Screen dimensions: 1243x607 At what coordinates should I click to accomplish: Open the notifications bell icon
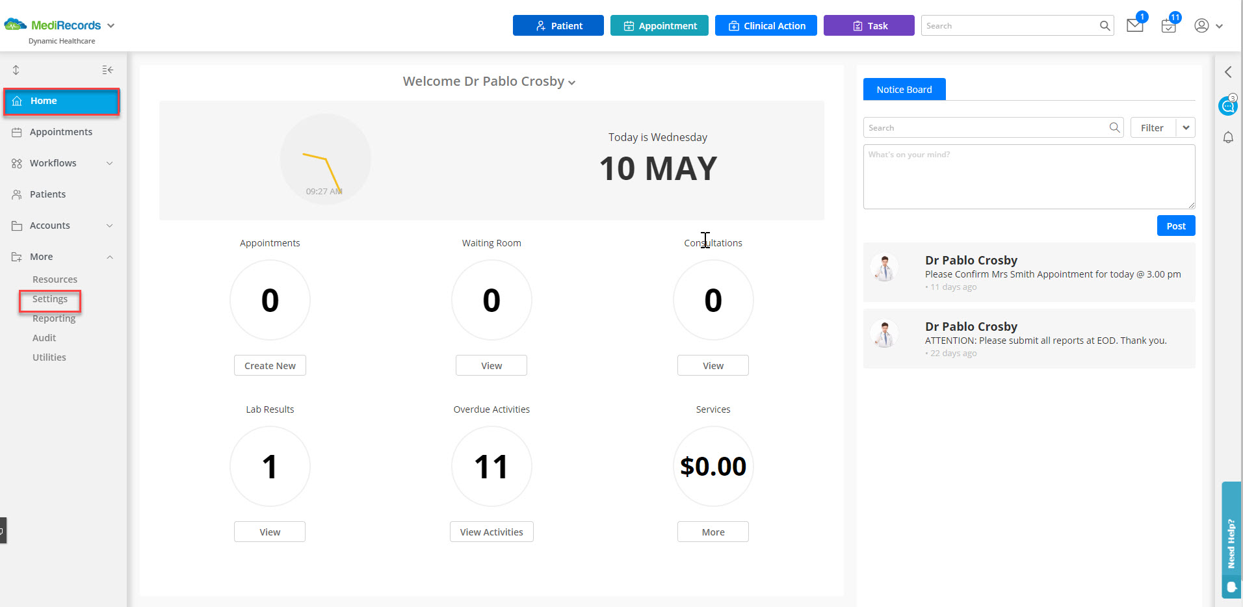(x=1228, y=137)
